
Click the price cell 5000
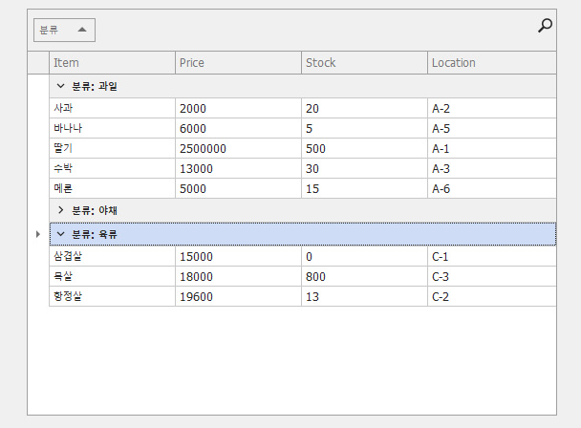(x=238, y=188)
